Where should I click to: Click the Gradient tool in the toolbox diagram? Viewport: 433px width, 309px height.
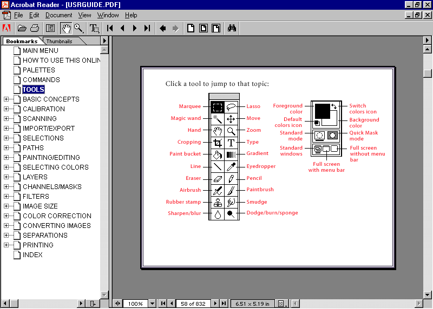pos(231,154)
